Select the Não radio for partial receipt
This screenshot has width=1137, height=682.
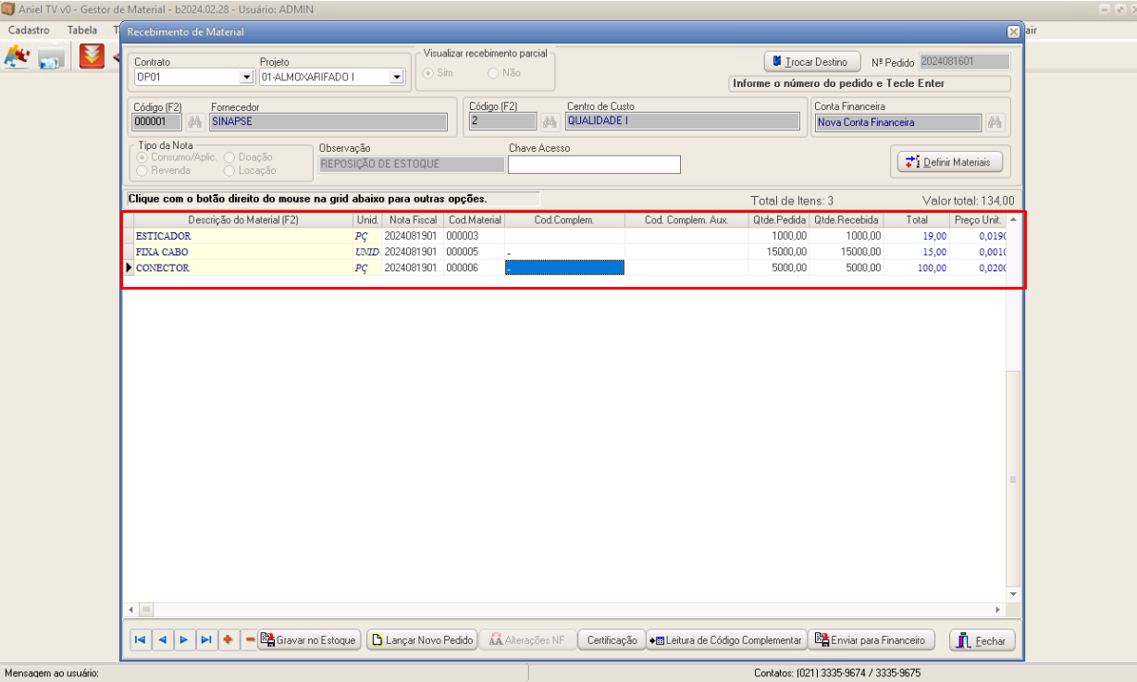493,73
